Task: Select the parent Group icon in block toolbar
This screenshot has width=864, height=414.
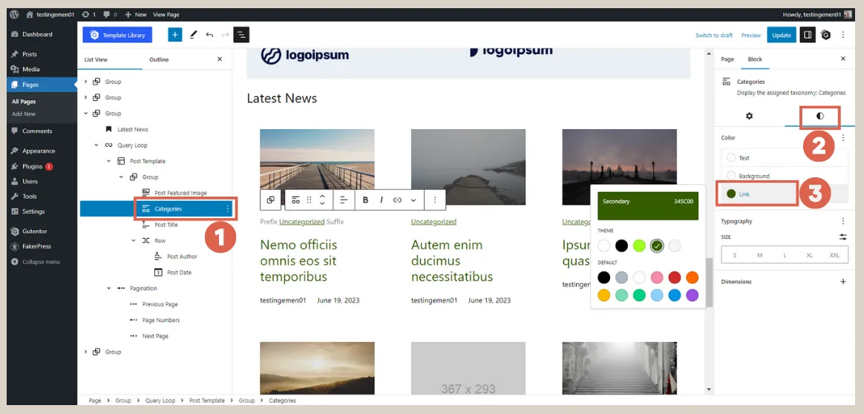Action: click(270, 200)
